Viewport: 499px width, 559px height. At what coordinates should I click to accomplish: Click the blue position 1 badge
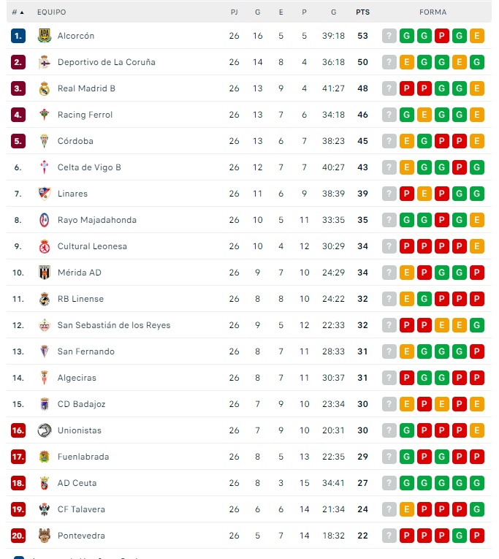pyautogui.click(x=18, y=36)
